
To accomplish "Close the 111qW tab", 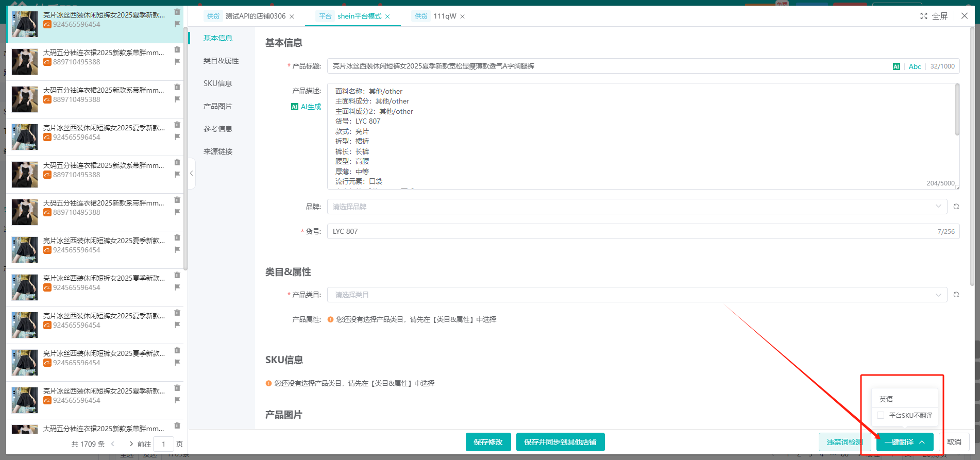I will tap(462, 16).
